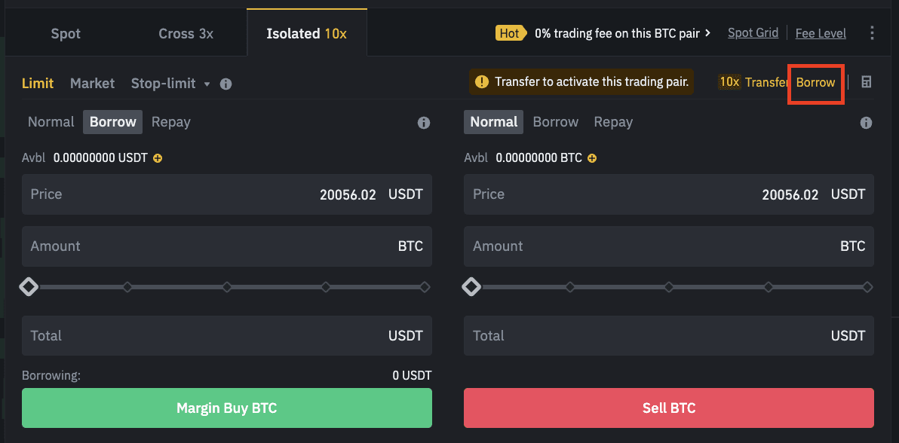Click the yellow warning icon on transfer notice

pyautogui.click(x=483, y=82)
